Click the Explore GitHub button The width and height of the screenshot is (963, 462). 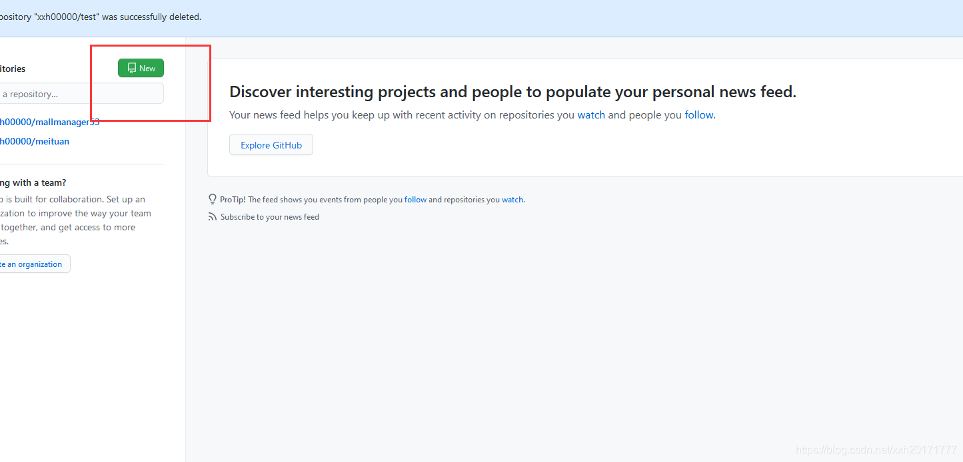pyautogui.click(x=271, y=145)
